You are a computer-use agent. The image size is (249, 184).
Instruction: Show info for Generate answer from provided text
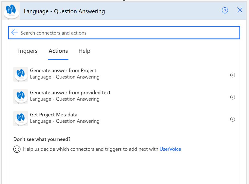[233, 97]
